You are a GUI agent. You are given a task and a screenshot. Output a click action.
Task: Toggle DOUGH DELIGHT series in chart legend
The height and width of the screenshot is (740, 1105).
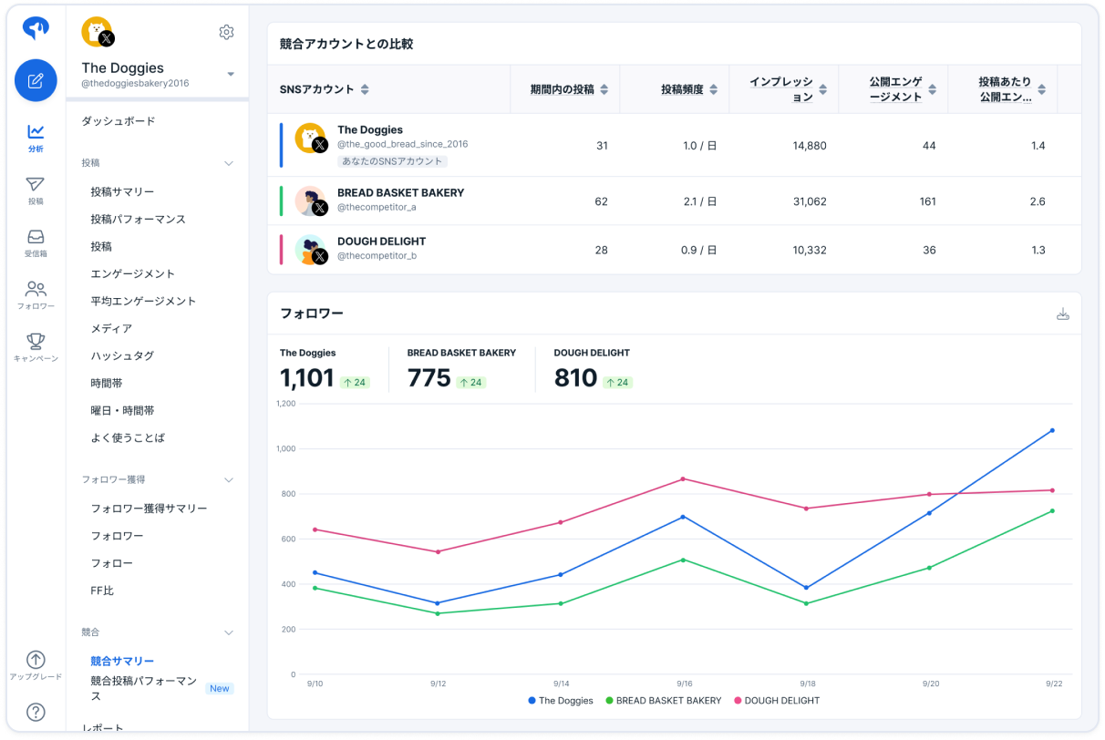point(776,701)
